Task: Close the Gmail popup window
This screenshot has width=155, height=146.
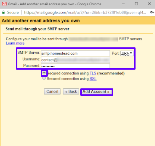Action: tap(149, 4)
